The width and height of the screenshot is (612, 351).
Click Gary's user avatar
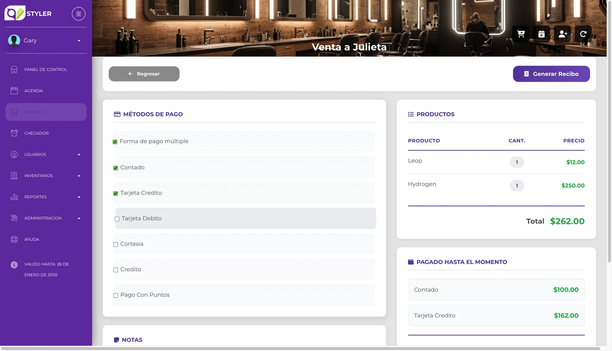pos(14,40)
